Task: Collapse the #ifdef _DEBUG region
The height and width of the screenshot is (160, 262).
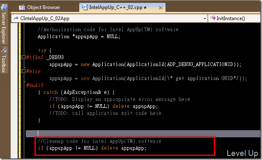Action: click(x=23, y=57)
